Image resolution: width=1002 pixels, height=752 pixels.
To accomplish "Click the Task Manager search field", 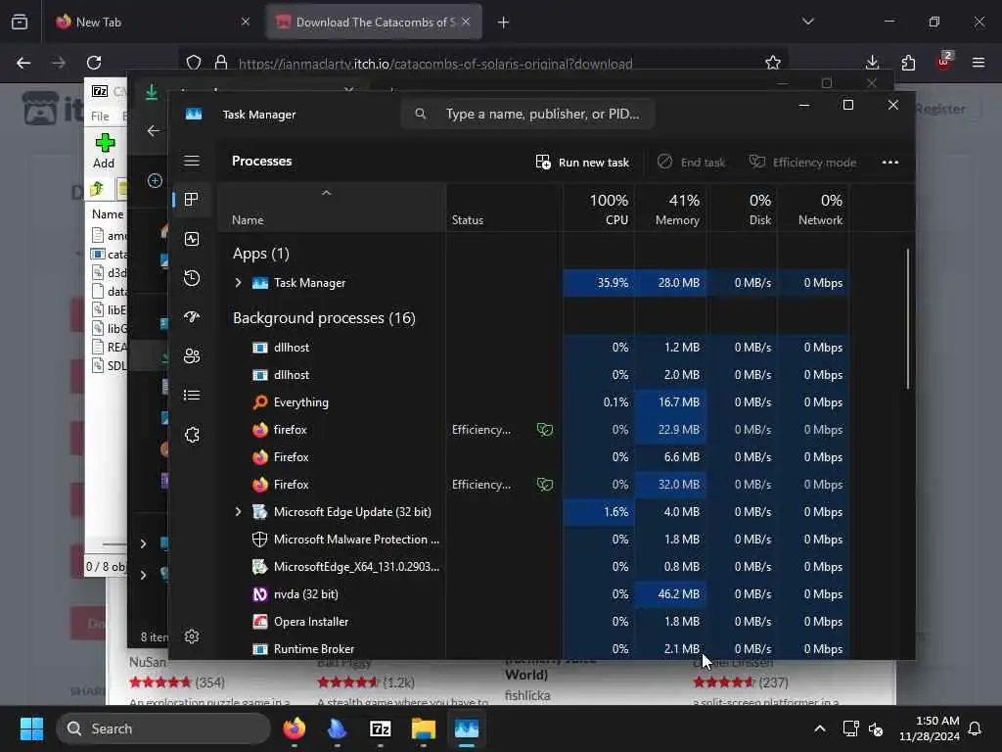I will [x=527, y=114].
